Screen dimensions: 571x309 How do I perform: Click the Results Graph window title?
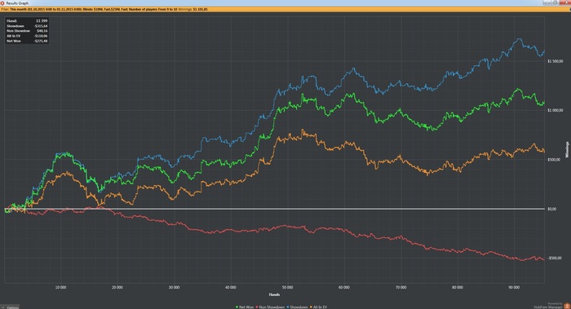(x=17, y=3)
